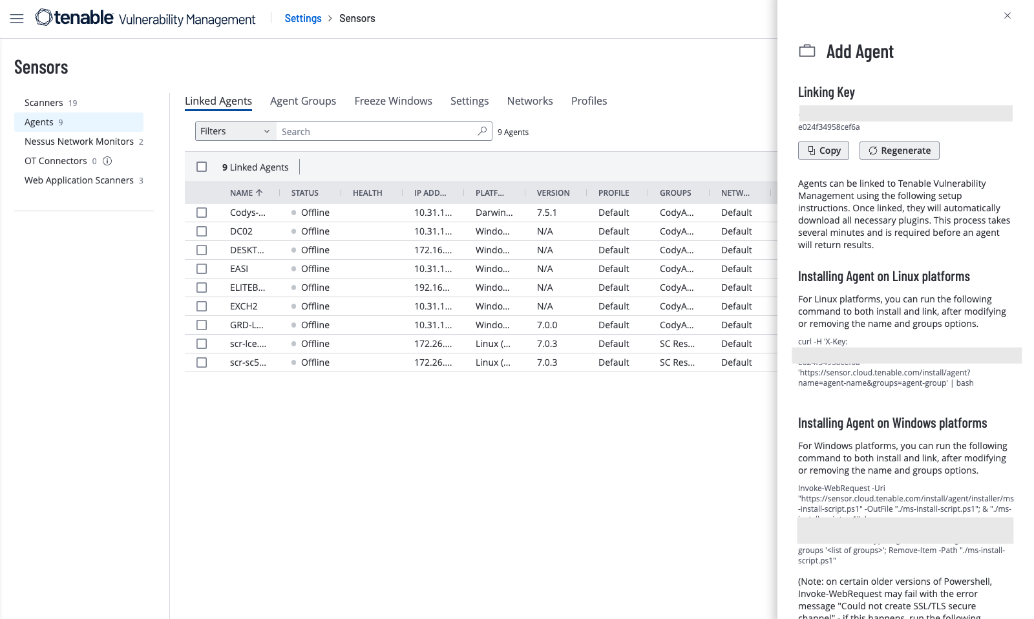Close the Add Agent panel
The height and width of the screenshot is (619, 1034).
1008,16
